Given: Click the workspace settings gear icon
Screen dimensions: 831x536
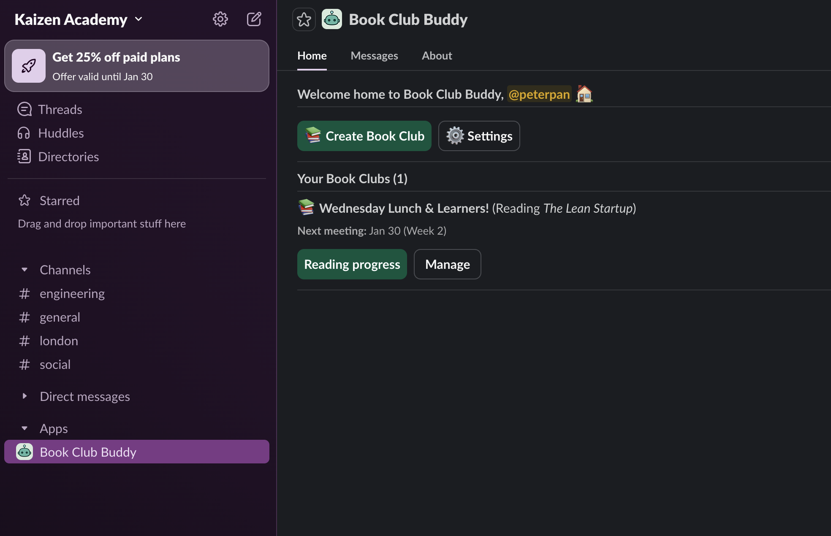Looking at the screenshot, I should [x=220, y=19].
